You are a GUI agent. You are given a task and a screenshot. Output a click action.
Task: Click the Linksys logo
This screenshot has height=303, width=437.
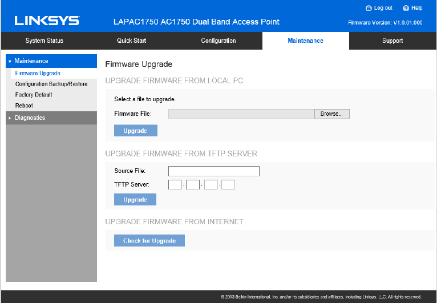(x=47, y=21)
